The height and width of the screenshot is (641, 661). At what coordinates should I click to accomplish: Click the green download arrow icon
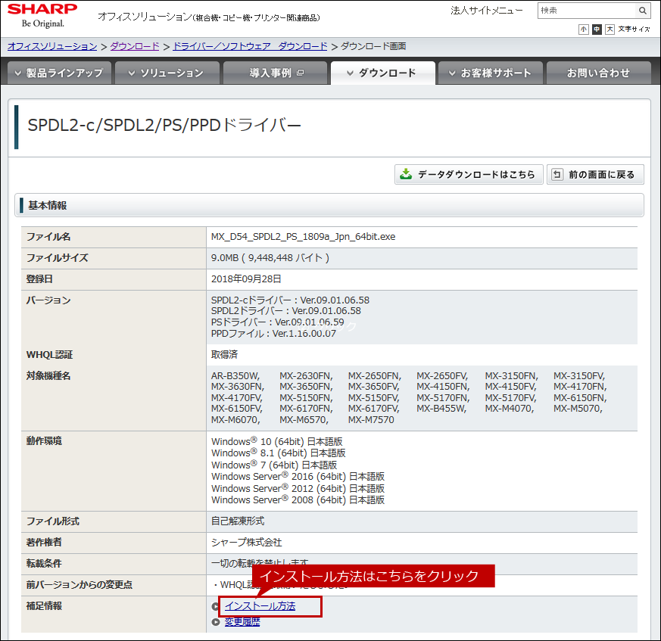[x=406, y=174]
